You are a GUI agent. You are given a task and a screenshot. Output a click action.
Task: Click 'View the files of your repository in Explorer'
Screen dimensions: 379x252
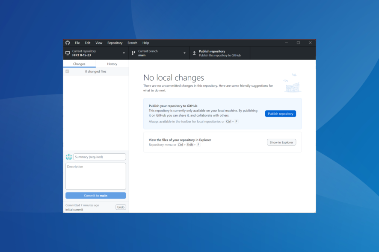pos(180,140)
